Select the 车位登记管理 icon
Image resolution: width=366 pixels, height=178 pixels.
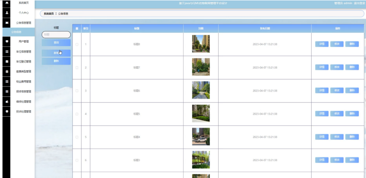tap(7, 61)
